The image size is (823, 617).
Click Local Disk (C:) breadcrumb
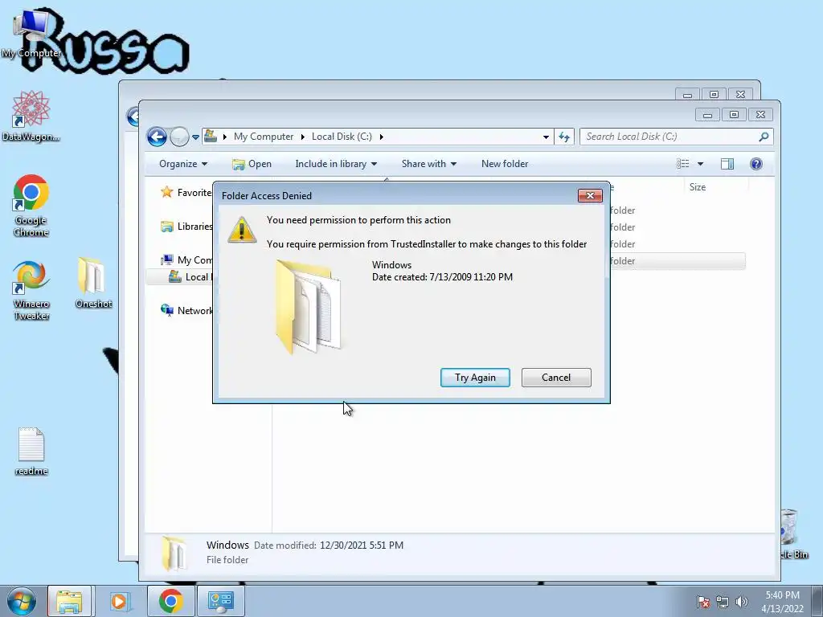pyautogui.click(x=342, y=137)
